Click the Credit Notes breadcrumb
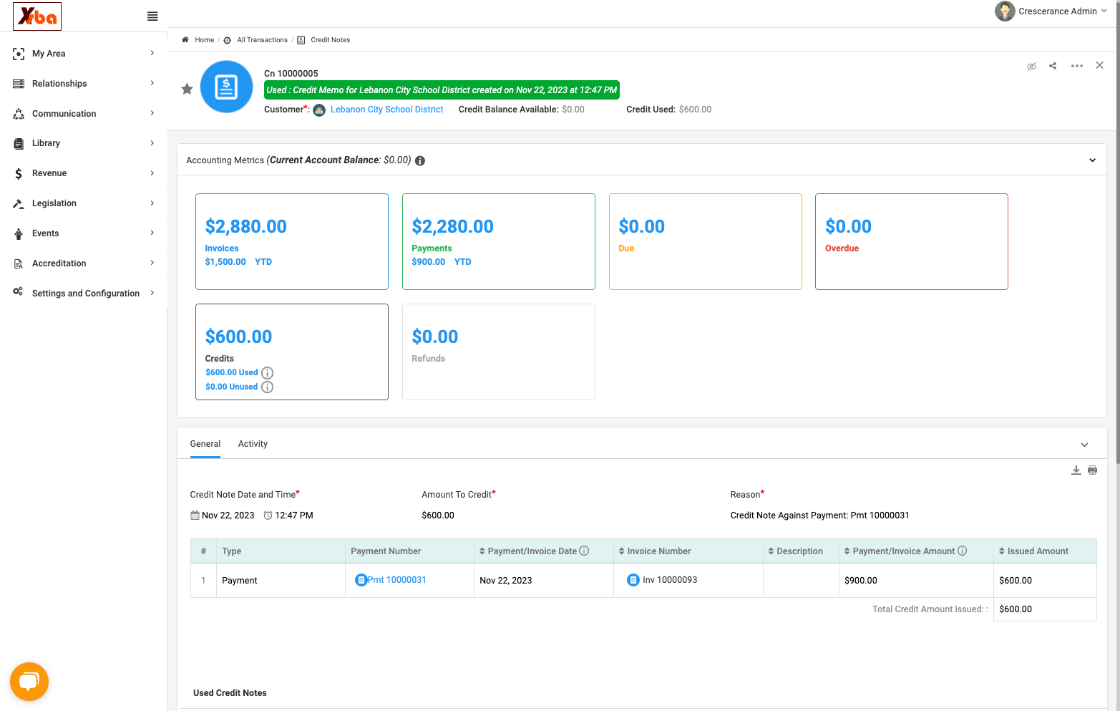Screen dimensions: 1120x711 pos(330,40)
